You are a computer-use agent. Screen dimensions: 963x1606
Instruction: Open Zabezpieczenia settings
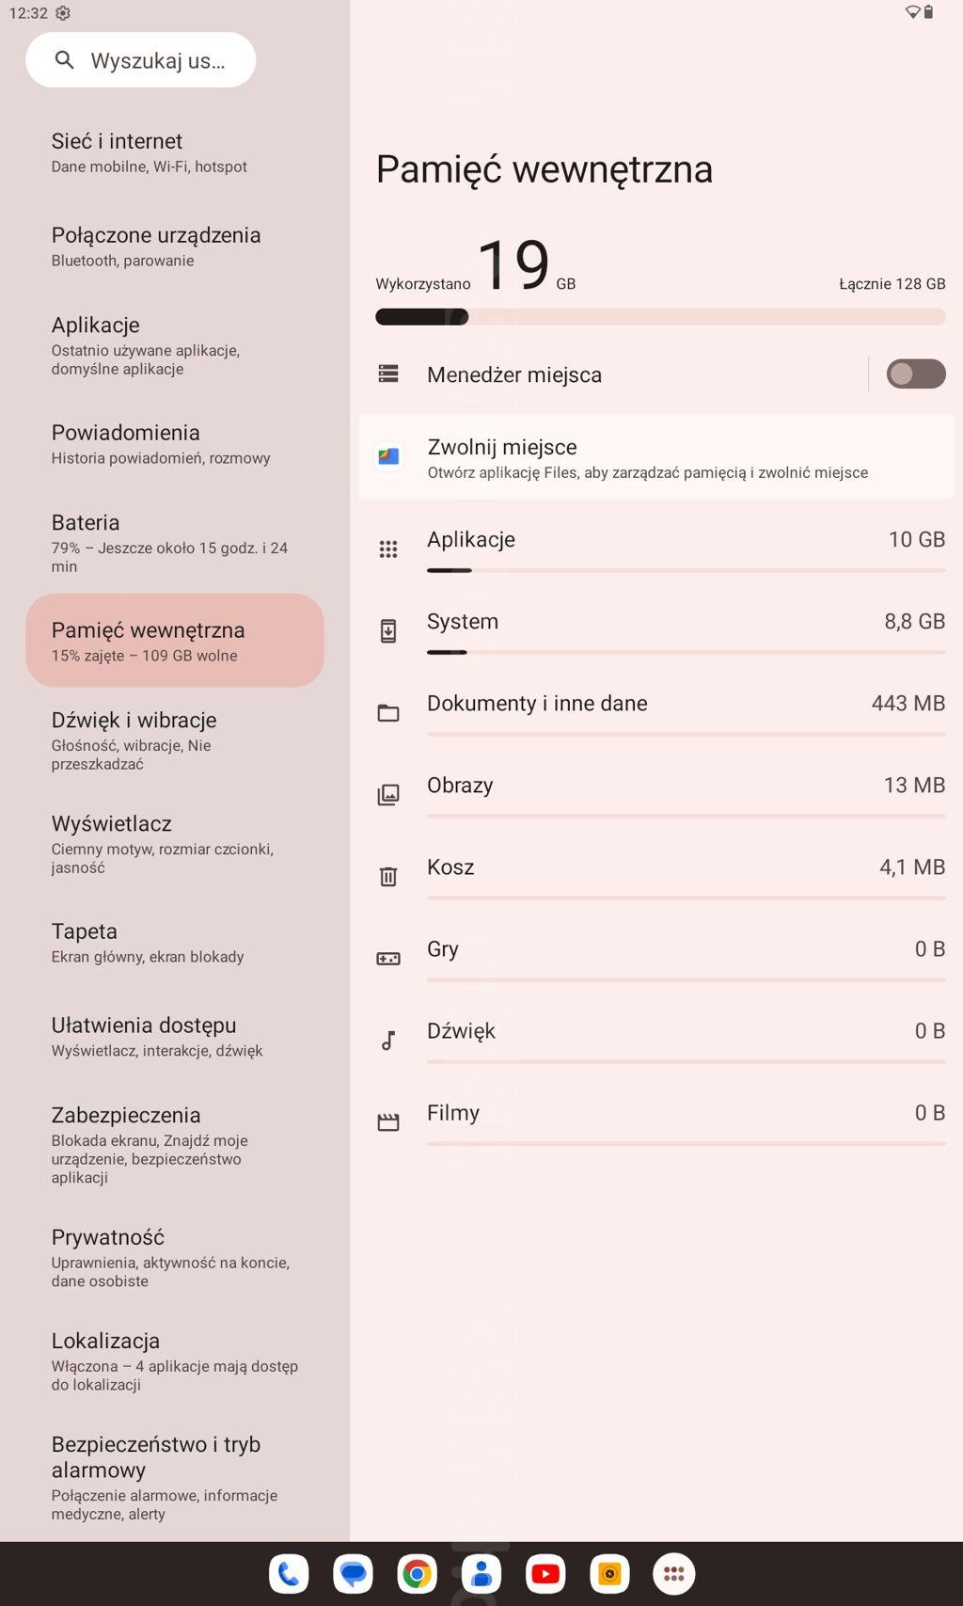point(150,1144)
